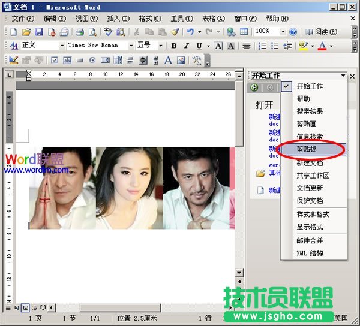Click the Italic formatting icon
360x326 pixels.
pos(187,46)
